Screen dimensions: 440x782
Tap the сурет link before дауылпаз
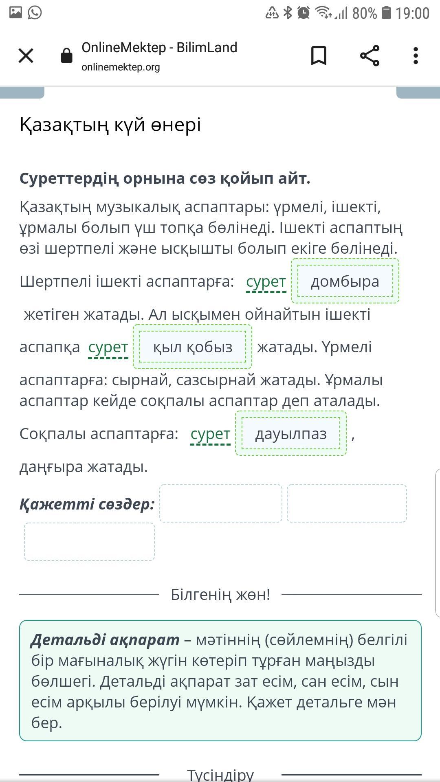(211, 434)
